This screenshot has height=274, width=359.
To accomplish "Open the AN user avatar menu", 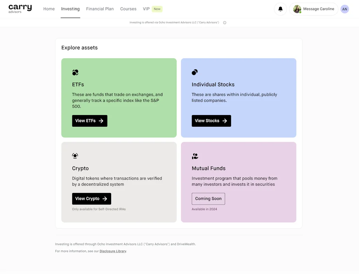I will point(345,9).
